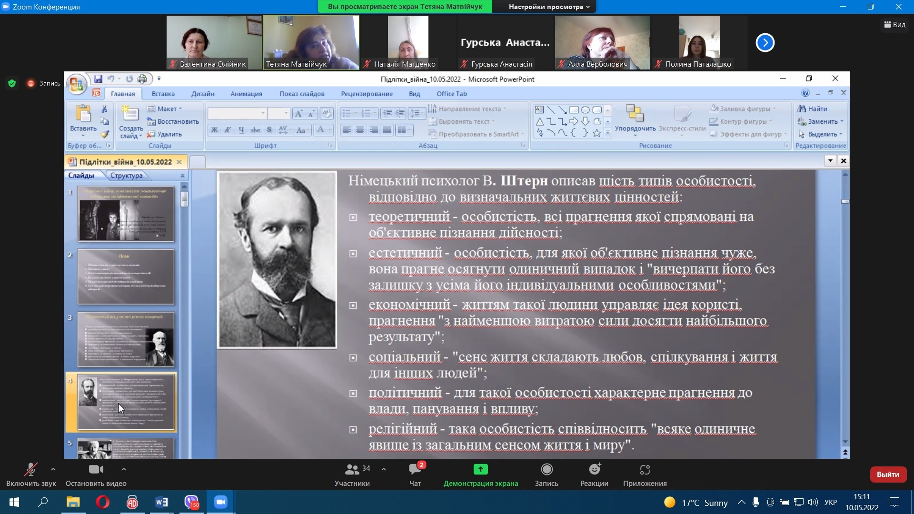Open the Apps icon in Zoom toolbar

(x=645, y=470)
